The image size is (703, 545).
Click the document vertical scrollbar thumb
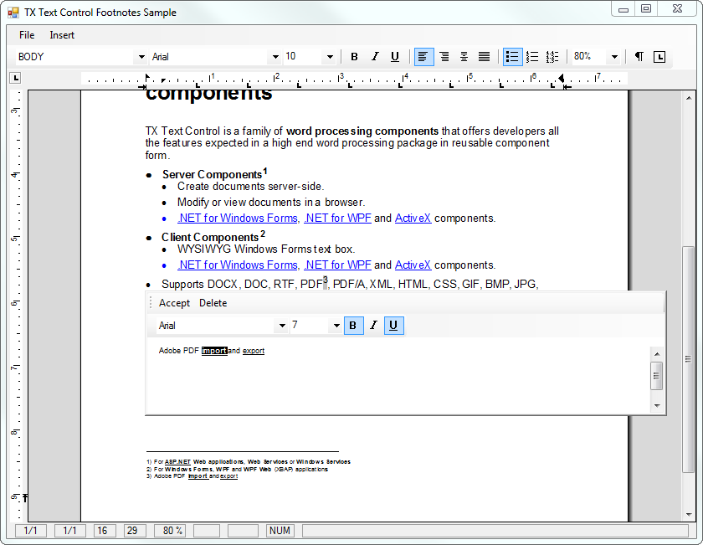click(x=688, y=359)
